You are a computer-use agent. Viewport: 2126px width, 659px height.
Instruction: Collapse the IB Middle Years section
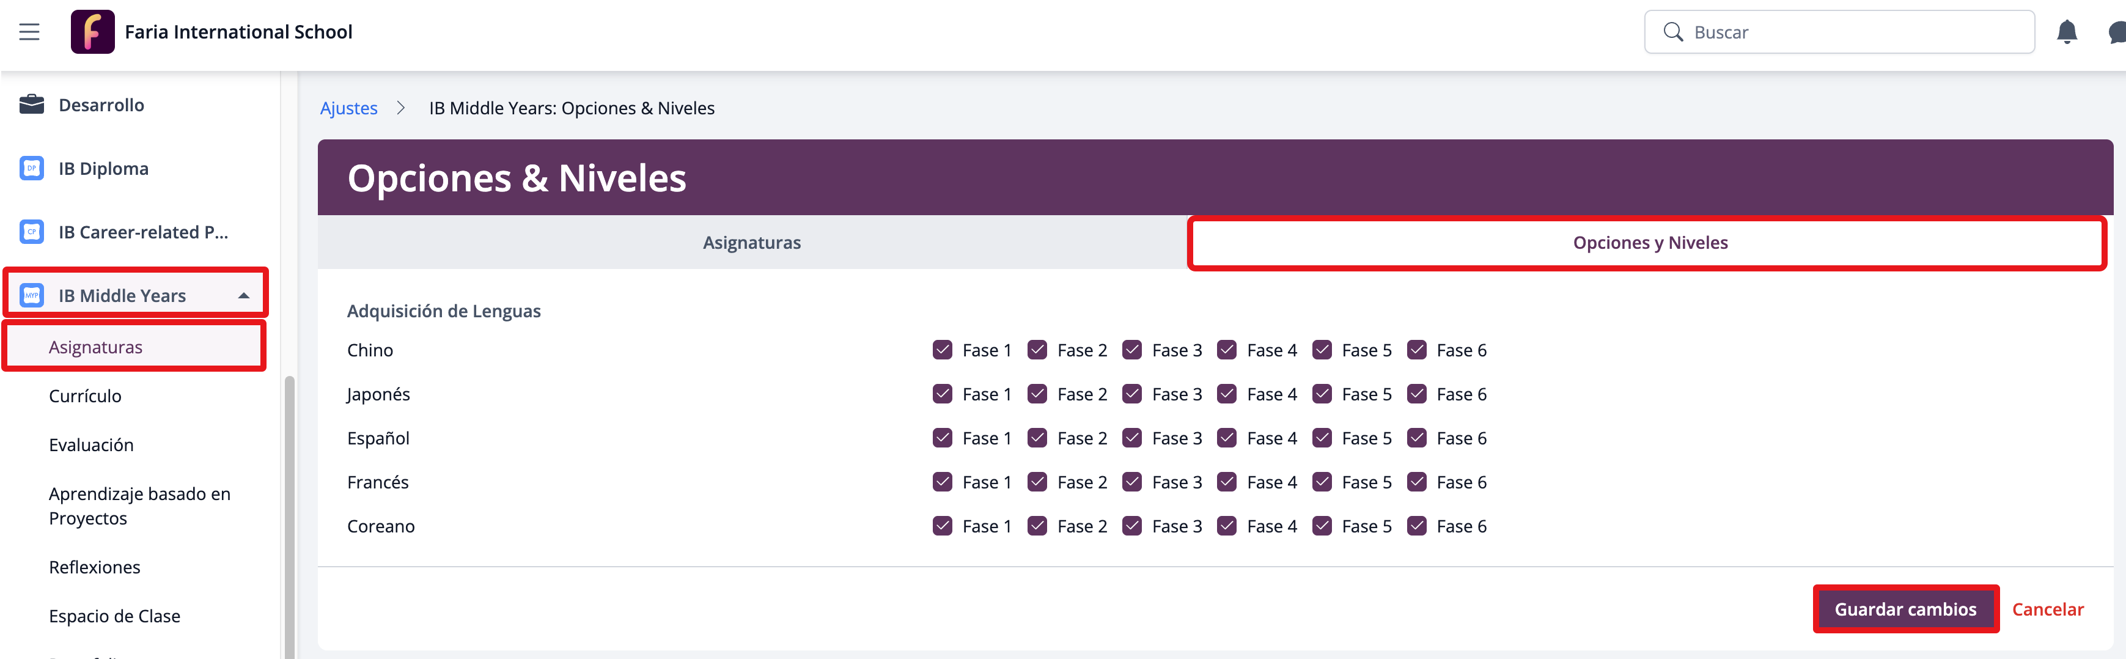[x=243, y=296]
